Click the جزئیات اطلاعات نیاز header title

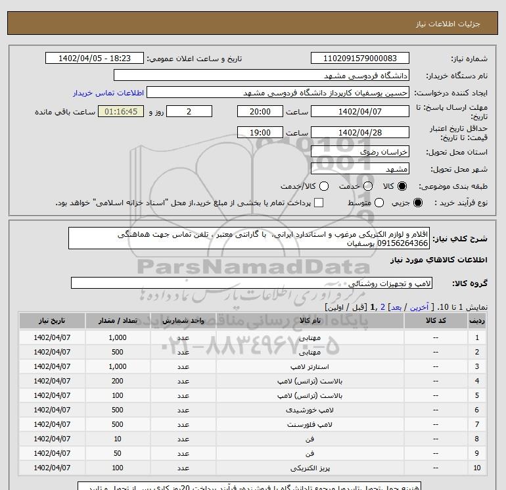click(x=448, y=24)
